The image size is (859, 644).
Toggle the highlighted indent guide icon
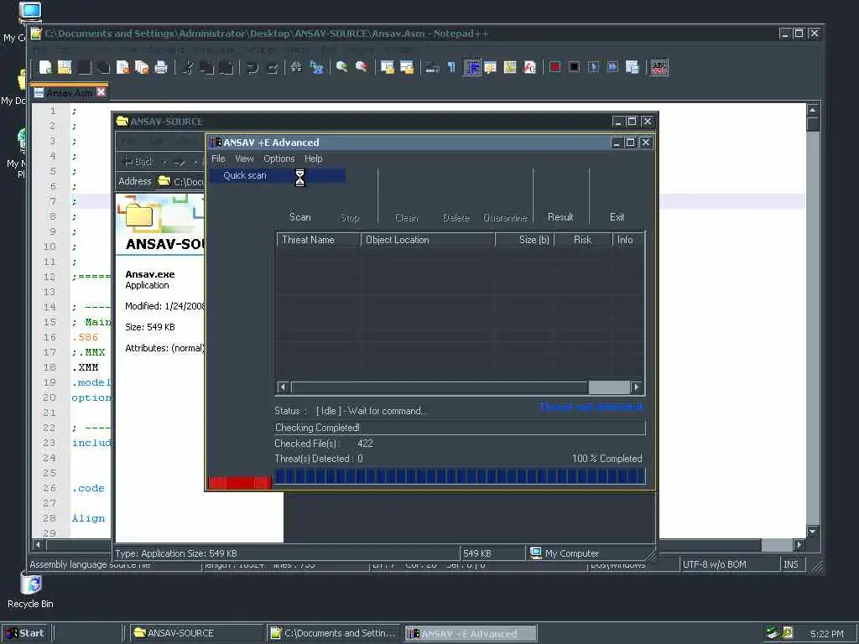[x=471, y=67]
